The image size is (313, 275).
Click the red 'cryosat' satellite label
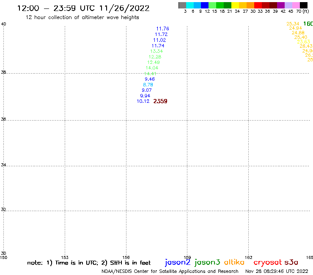pos(268,262)
